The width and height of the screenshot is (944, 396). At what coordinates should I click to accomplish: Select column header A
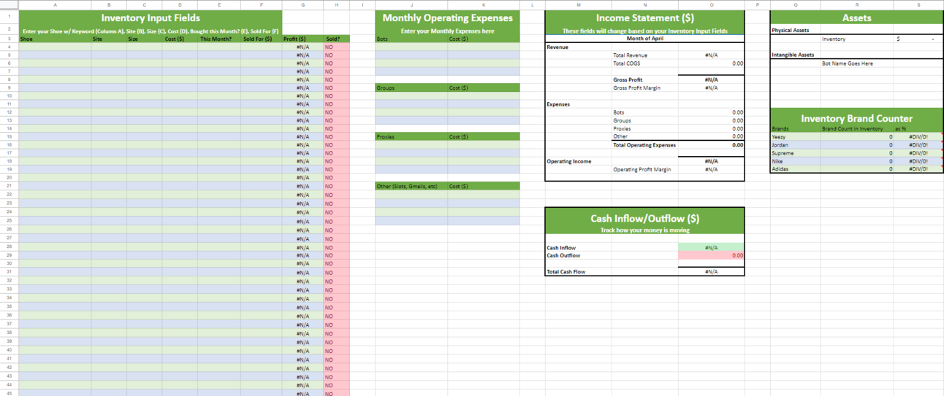point(56,4)
